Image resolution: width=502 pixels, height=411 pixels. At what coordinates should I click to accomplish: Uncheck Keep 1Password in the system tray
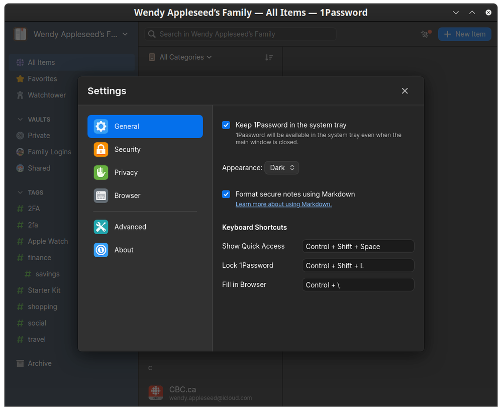226,125
